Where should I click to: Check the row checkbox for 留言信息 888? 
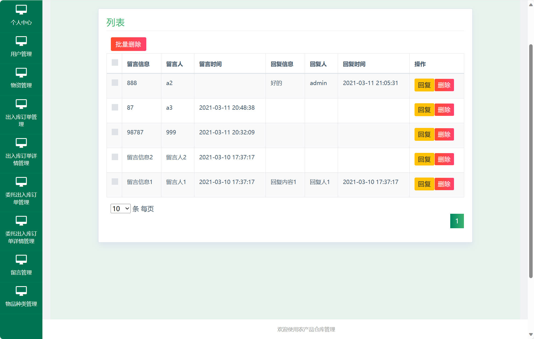tap(115, 83)
